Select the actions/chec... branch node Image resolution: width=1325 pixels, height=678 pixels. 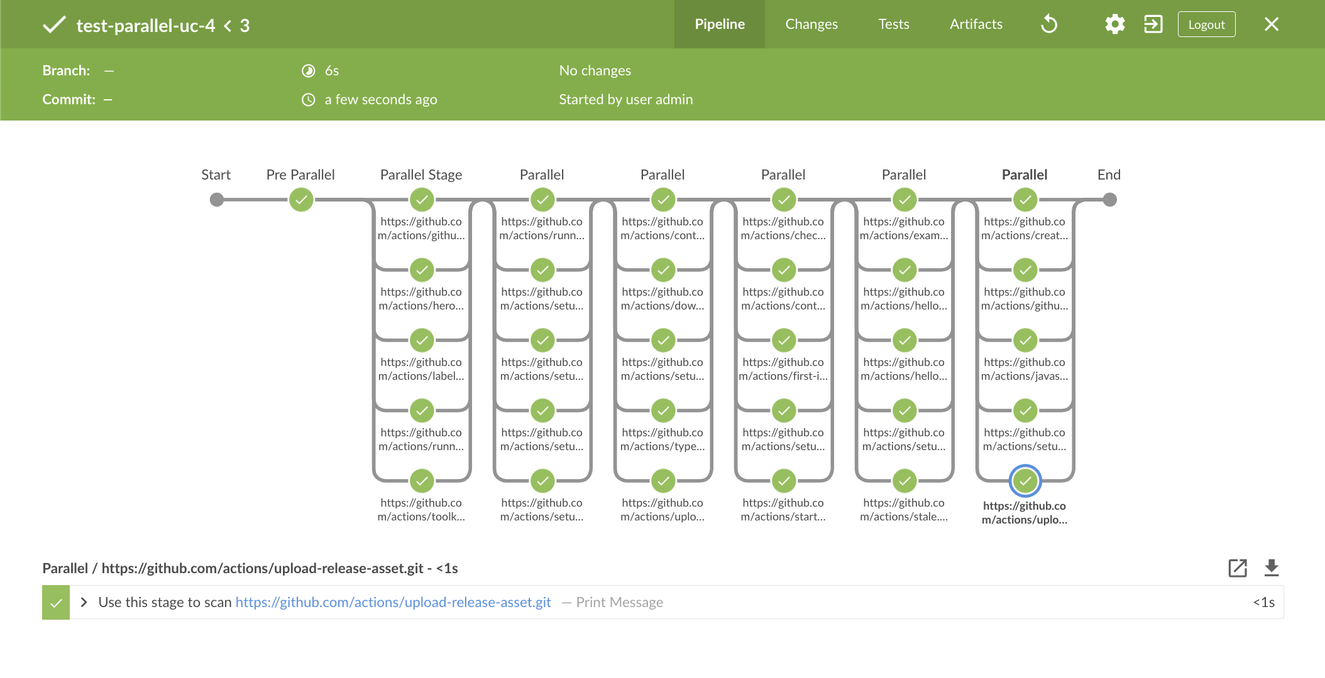click(784, 200)
